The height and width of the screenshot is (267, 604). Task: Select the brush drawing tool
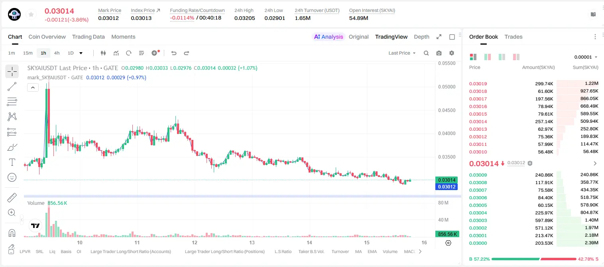[x=12, y=147]
